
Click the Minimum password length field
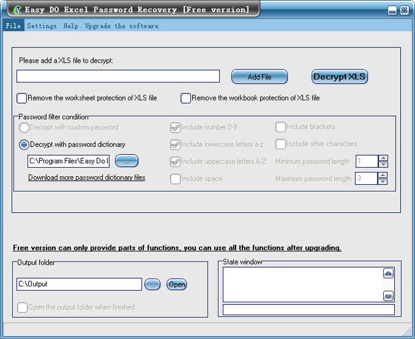367,162
